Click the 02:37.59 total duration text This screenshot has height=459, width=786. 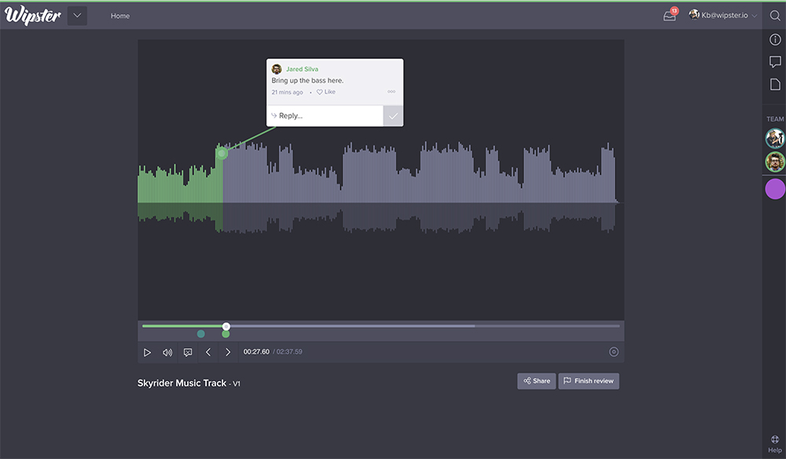click(289, 352)
